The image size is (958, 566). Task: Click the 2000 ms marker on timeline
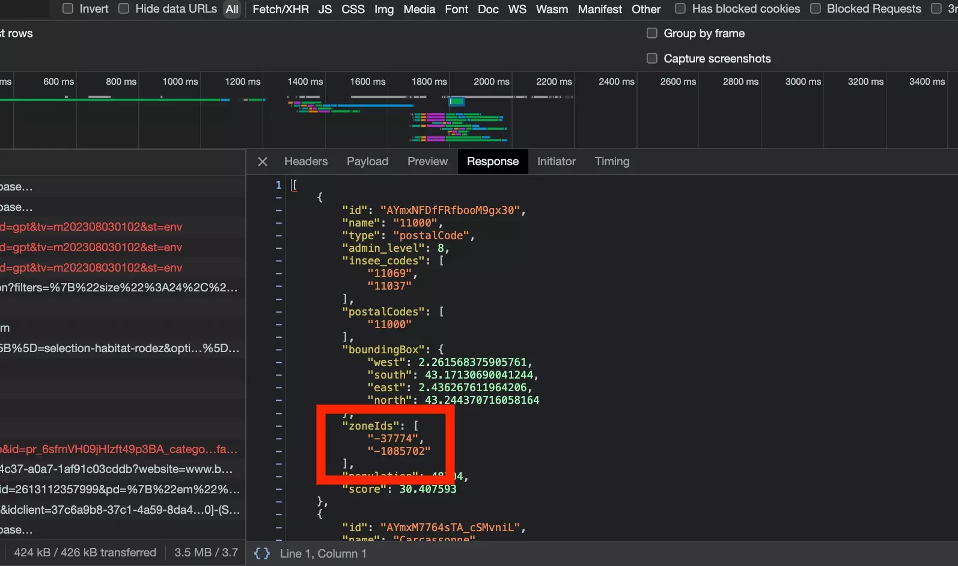pos(491,82)
